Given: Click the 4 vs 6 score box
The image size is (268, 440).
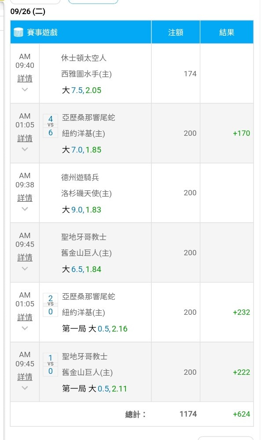Looking at the screenshot, I should (51, 126).
